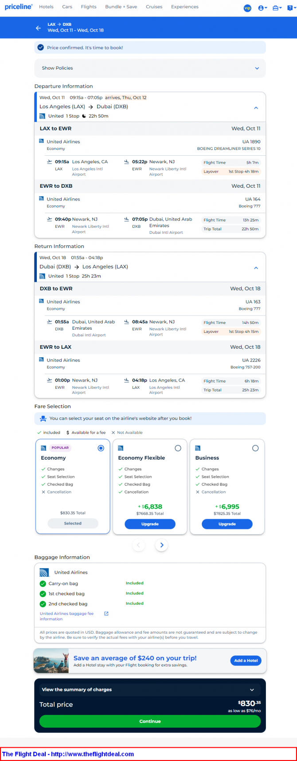The height and width of the screenshot is (761, 297).
Task: Go back using the left arrow
Action: (38, 28)
